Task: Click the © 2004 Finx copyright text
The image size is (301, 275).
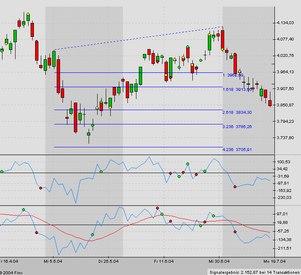Action: (x=11, y=272)
